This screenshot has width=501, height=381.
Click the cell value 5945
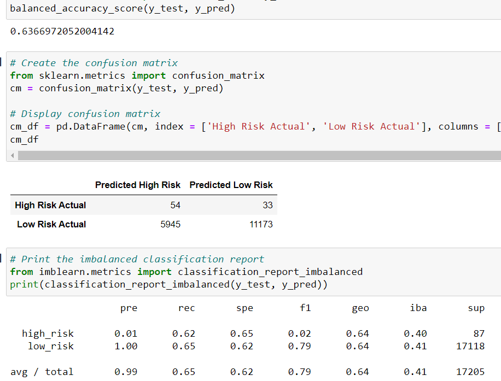tap(170, 224)
